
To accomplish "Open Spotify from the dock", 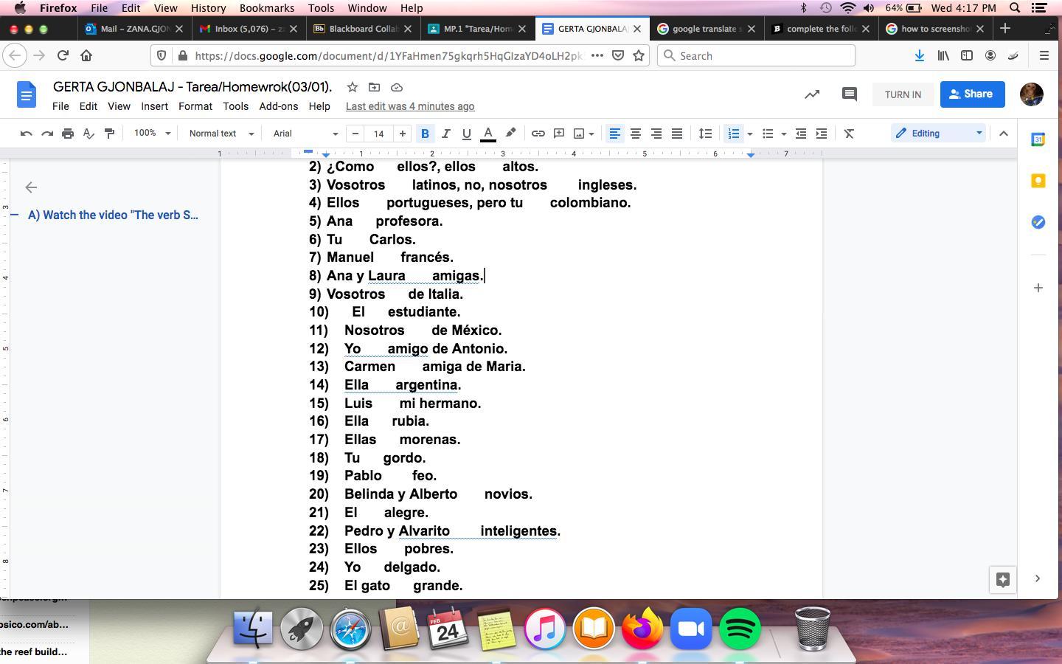I will pyautogui.click(x=739, y=629).
